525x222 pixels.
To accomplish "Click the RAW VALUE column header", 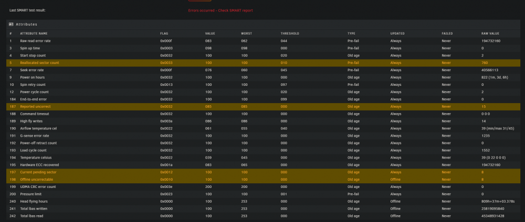I will point(490,34).
